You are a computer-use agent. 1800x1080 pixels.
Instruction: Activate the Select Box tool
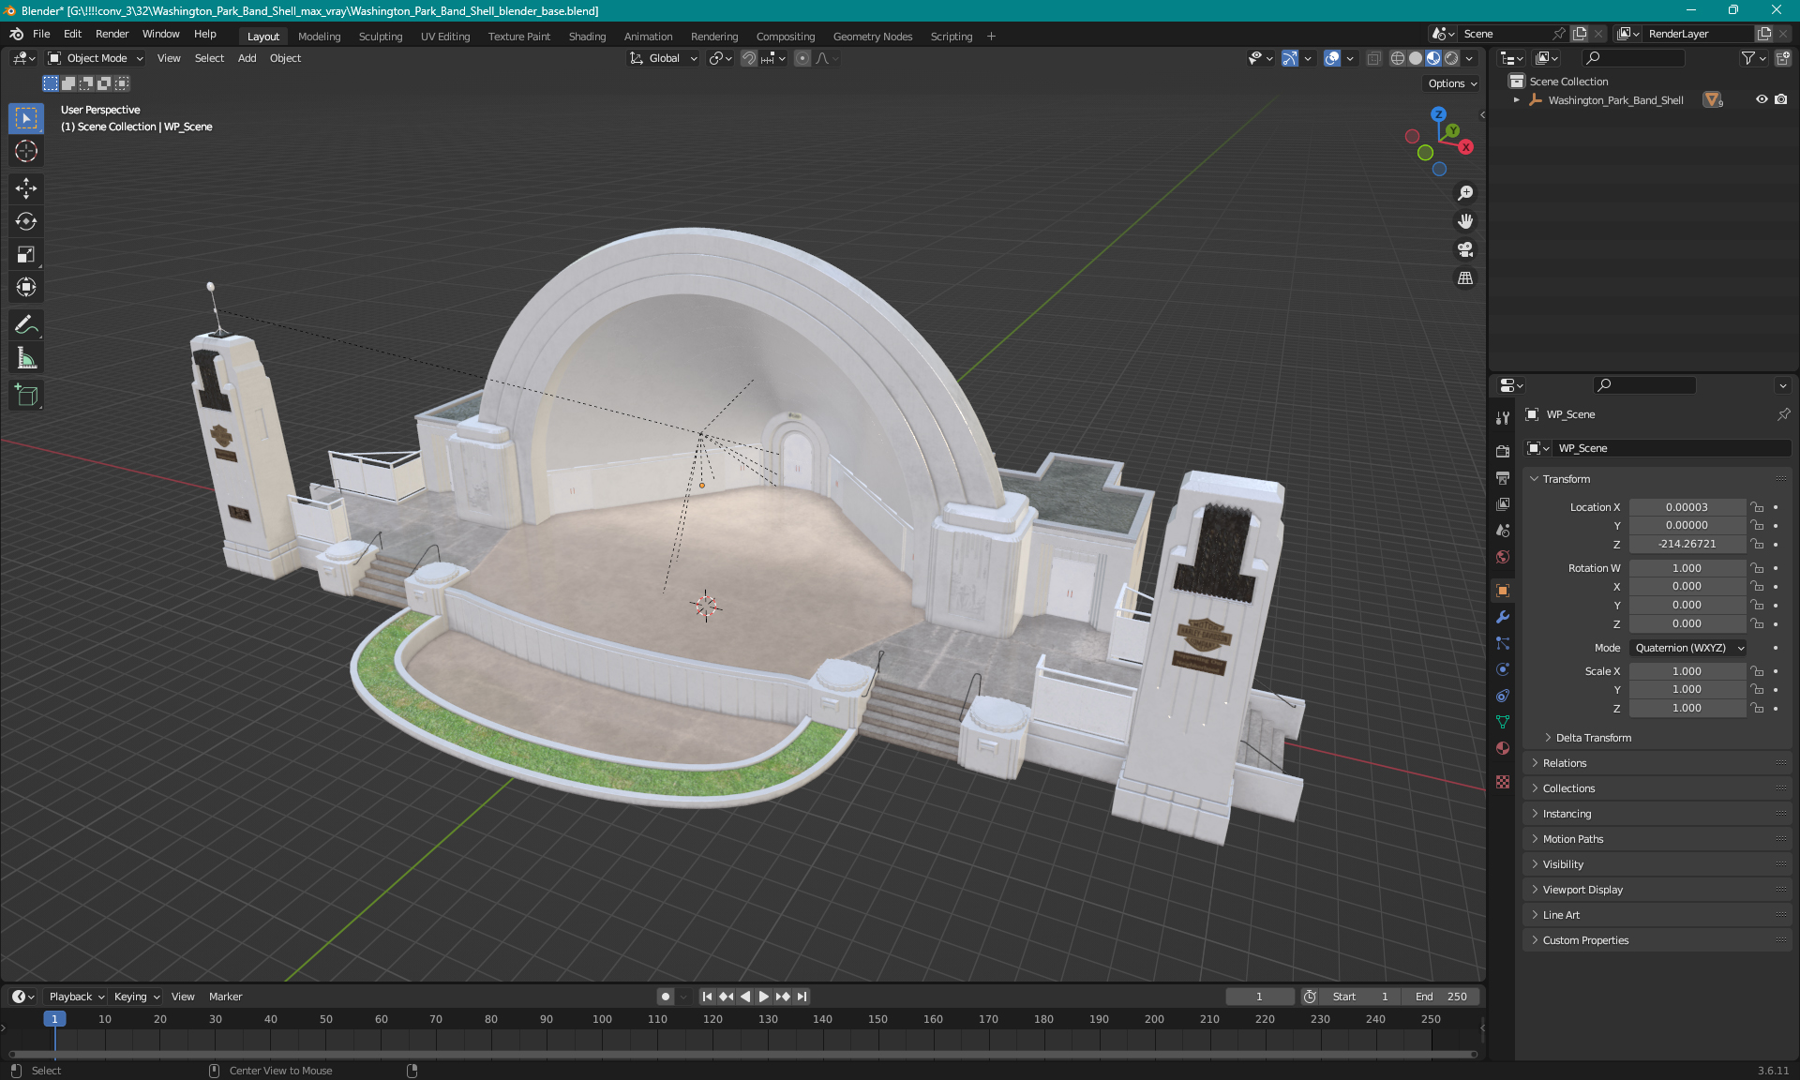(26, 118)
